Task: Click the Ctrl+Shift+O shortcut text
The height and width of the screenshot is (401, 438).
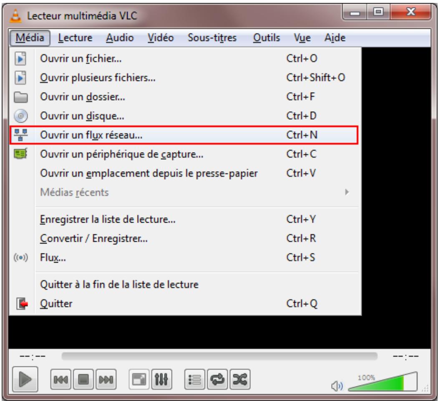Action: pos(316,78)
